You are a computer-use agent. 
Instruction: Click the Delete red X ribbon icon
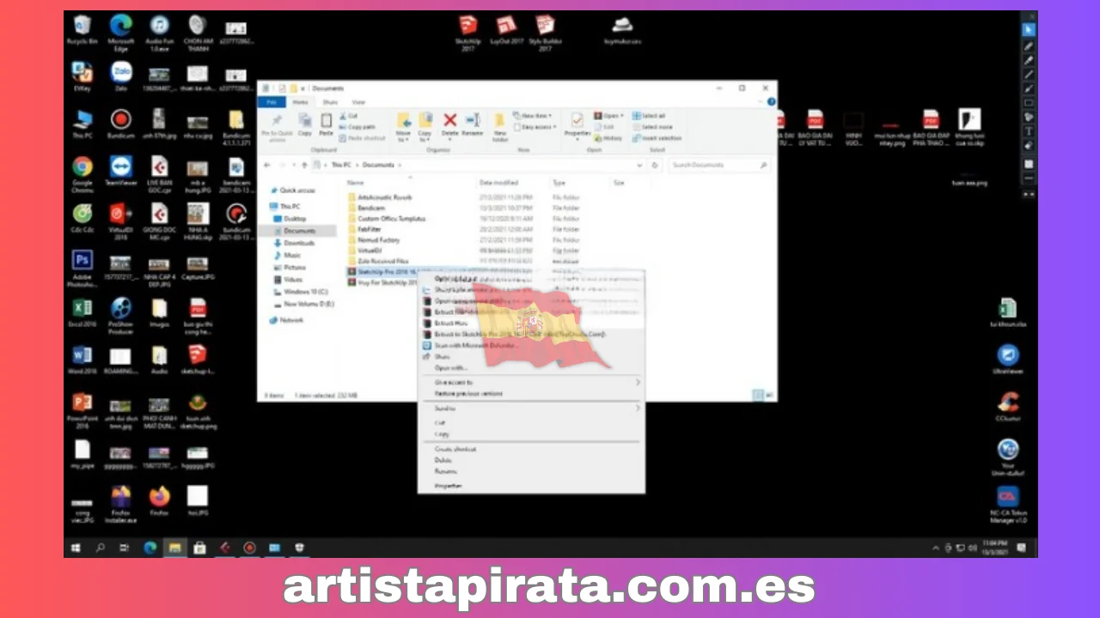[x=449, y=120]
